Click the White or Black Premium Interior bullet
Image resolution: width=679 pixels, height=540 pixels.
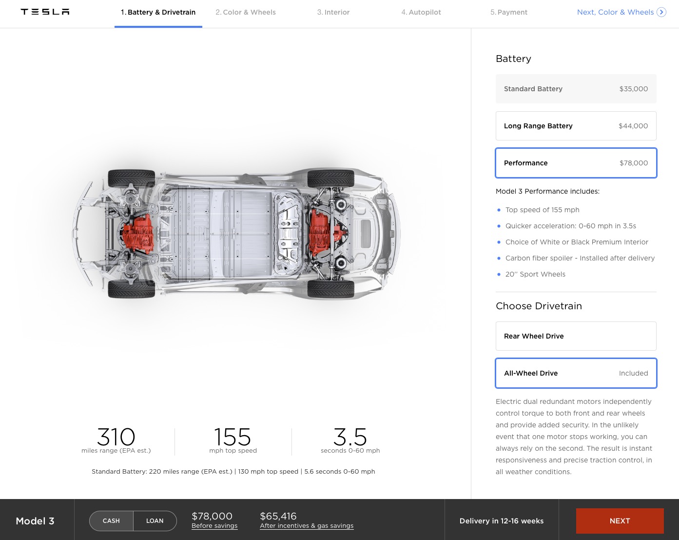pos(577,242)
